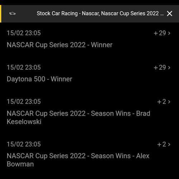Open NASCAR Cup Series 2022 - Winner event
Screen dimensions: 179x179
59,45
